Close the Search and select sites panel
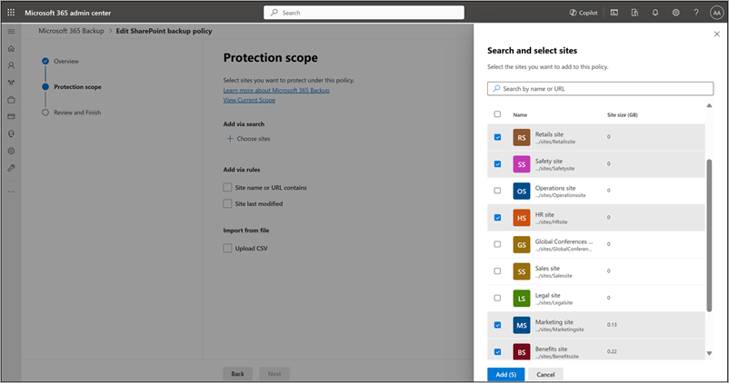Viewport: 729px width, 383px height. coord(716,34)
